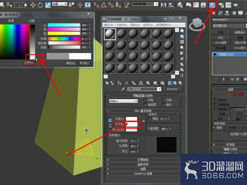Open the 修改器列表 modifier list dropdown
Image resolution: width=247 pixels, height=185 pixels.
tap(229, 26)
